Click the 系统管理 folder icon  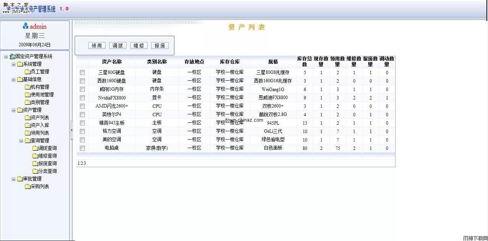tap(20, 64)
